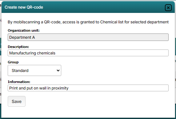Screen dimensions: 176x119
Task: Click the Create new QR-code title
Action: 24,7
